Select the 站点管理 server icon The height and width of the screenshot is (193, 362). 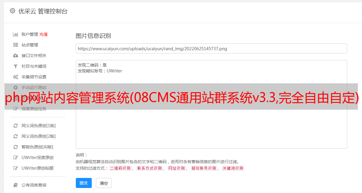click(16, 45)
